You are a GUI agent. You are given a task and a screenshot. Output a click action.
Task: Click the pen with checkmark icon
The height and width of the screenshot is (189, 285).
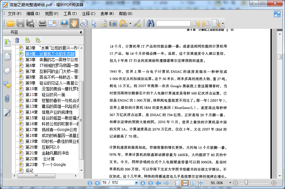coord(137,23)
